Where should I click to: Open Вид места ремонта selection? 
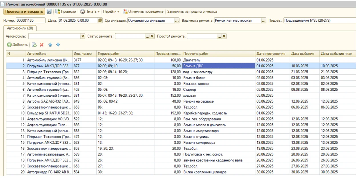[x=263, y=21]
